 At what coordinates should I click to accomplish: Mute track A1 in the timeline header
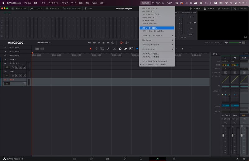tap(24, 67)
